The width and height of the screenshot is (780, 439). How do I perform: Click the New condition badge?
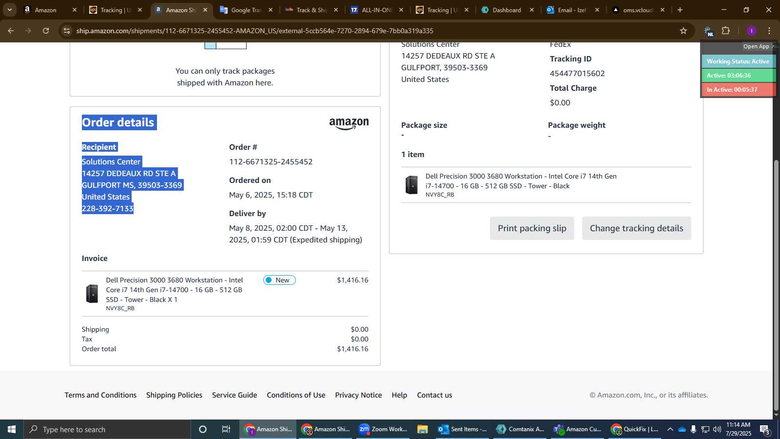pyautogui.click(x=279, y=280)
